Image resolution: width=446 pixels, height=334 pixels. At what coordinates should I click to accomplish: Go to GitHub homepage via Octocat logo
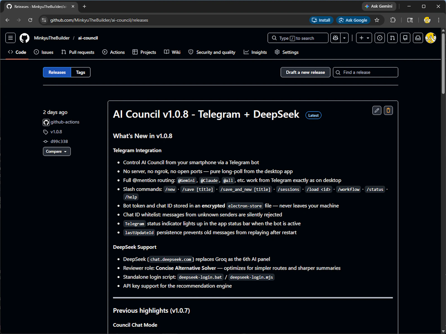[25, 38]
